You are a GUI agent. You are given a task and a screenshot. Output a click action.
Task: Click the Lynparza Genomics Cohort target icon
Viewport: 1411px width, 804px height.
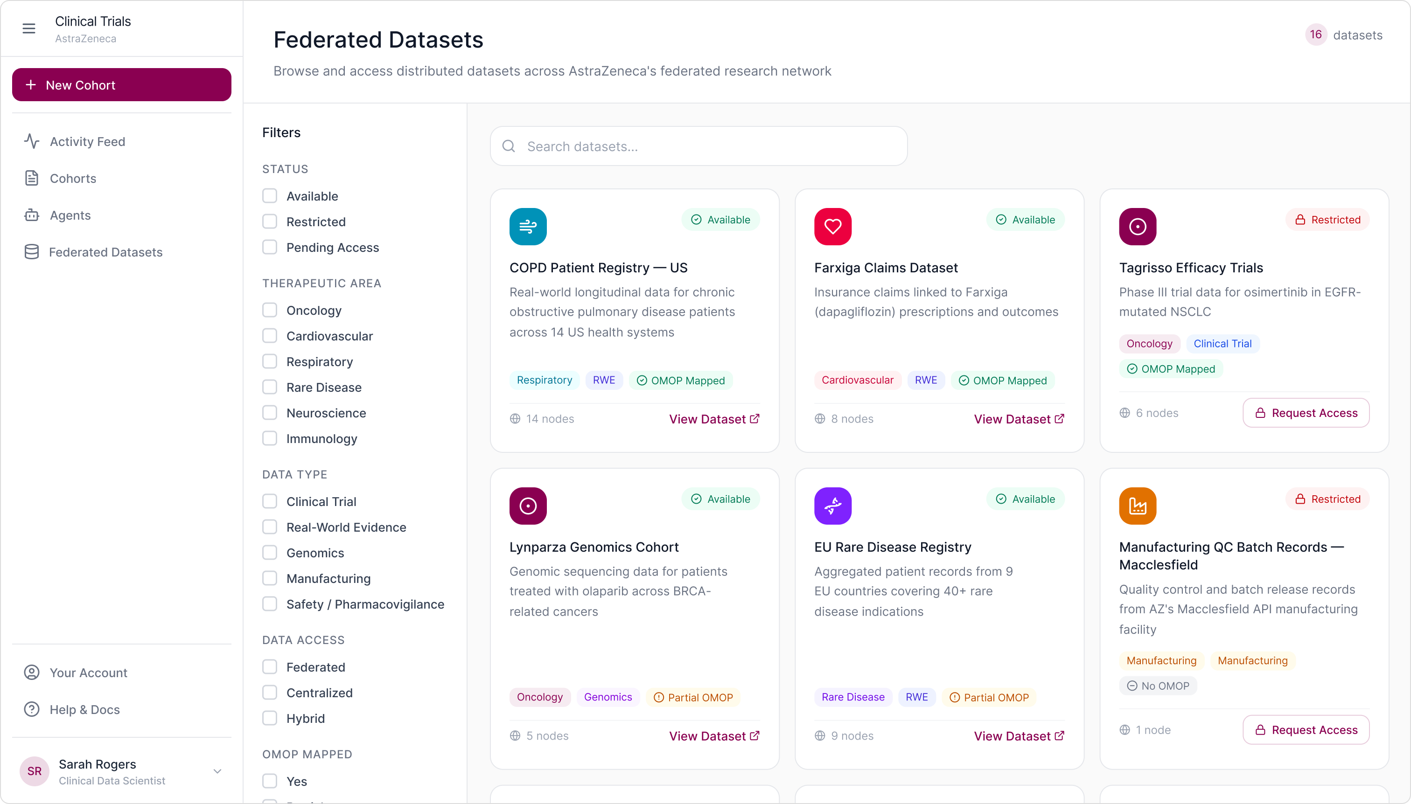pos(528,506)
